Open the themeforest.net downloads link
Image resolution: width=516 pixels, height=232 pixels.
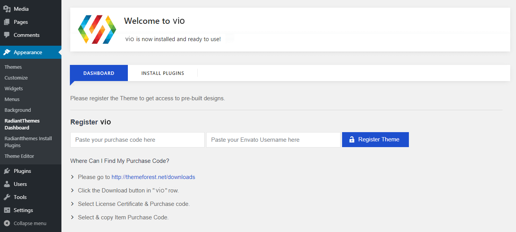click(153, 177)
